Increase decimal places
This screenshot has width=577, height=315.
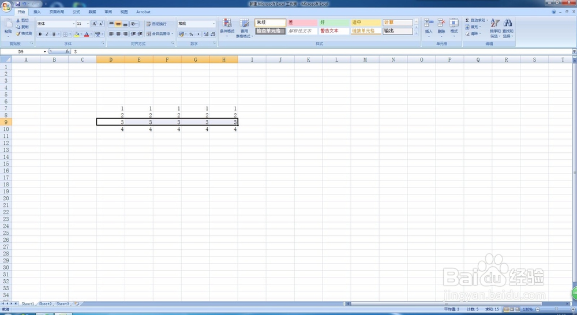[206, 34]
